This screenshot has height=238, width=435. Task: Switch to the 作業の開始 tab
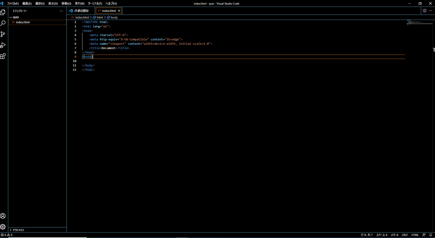click(x=80, y=11)
